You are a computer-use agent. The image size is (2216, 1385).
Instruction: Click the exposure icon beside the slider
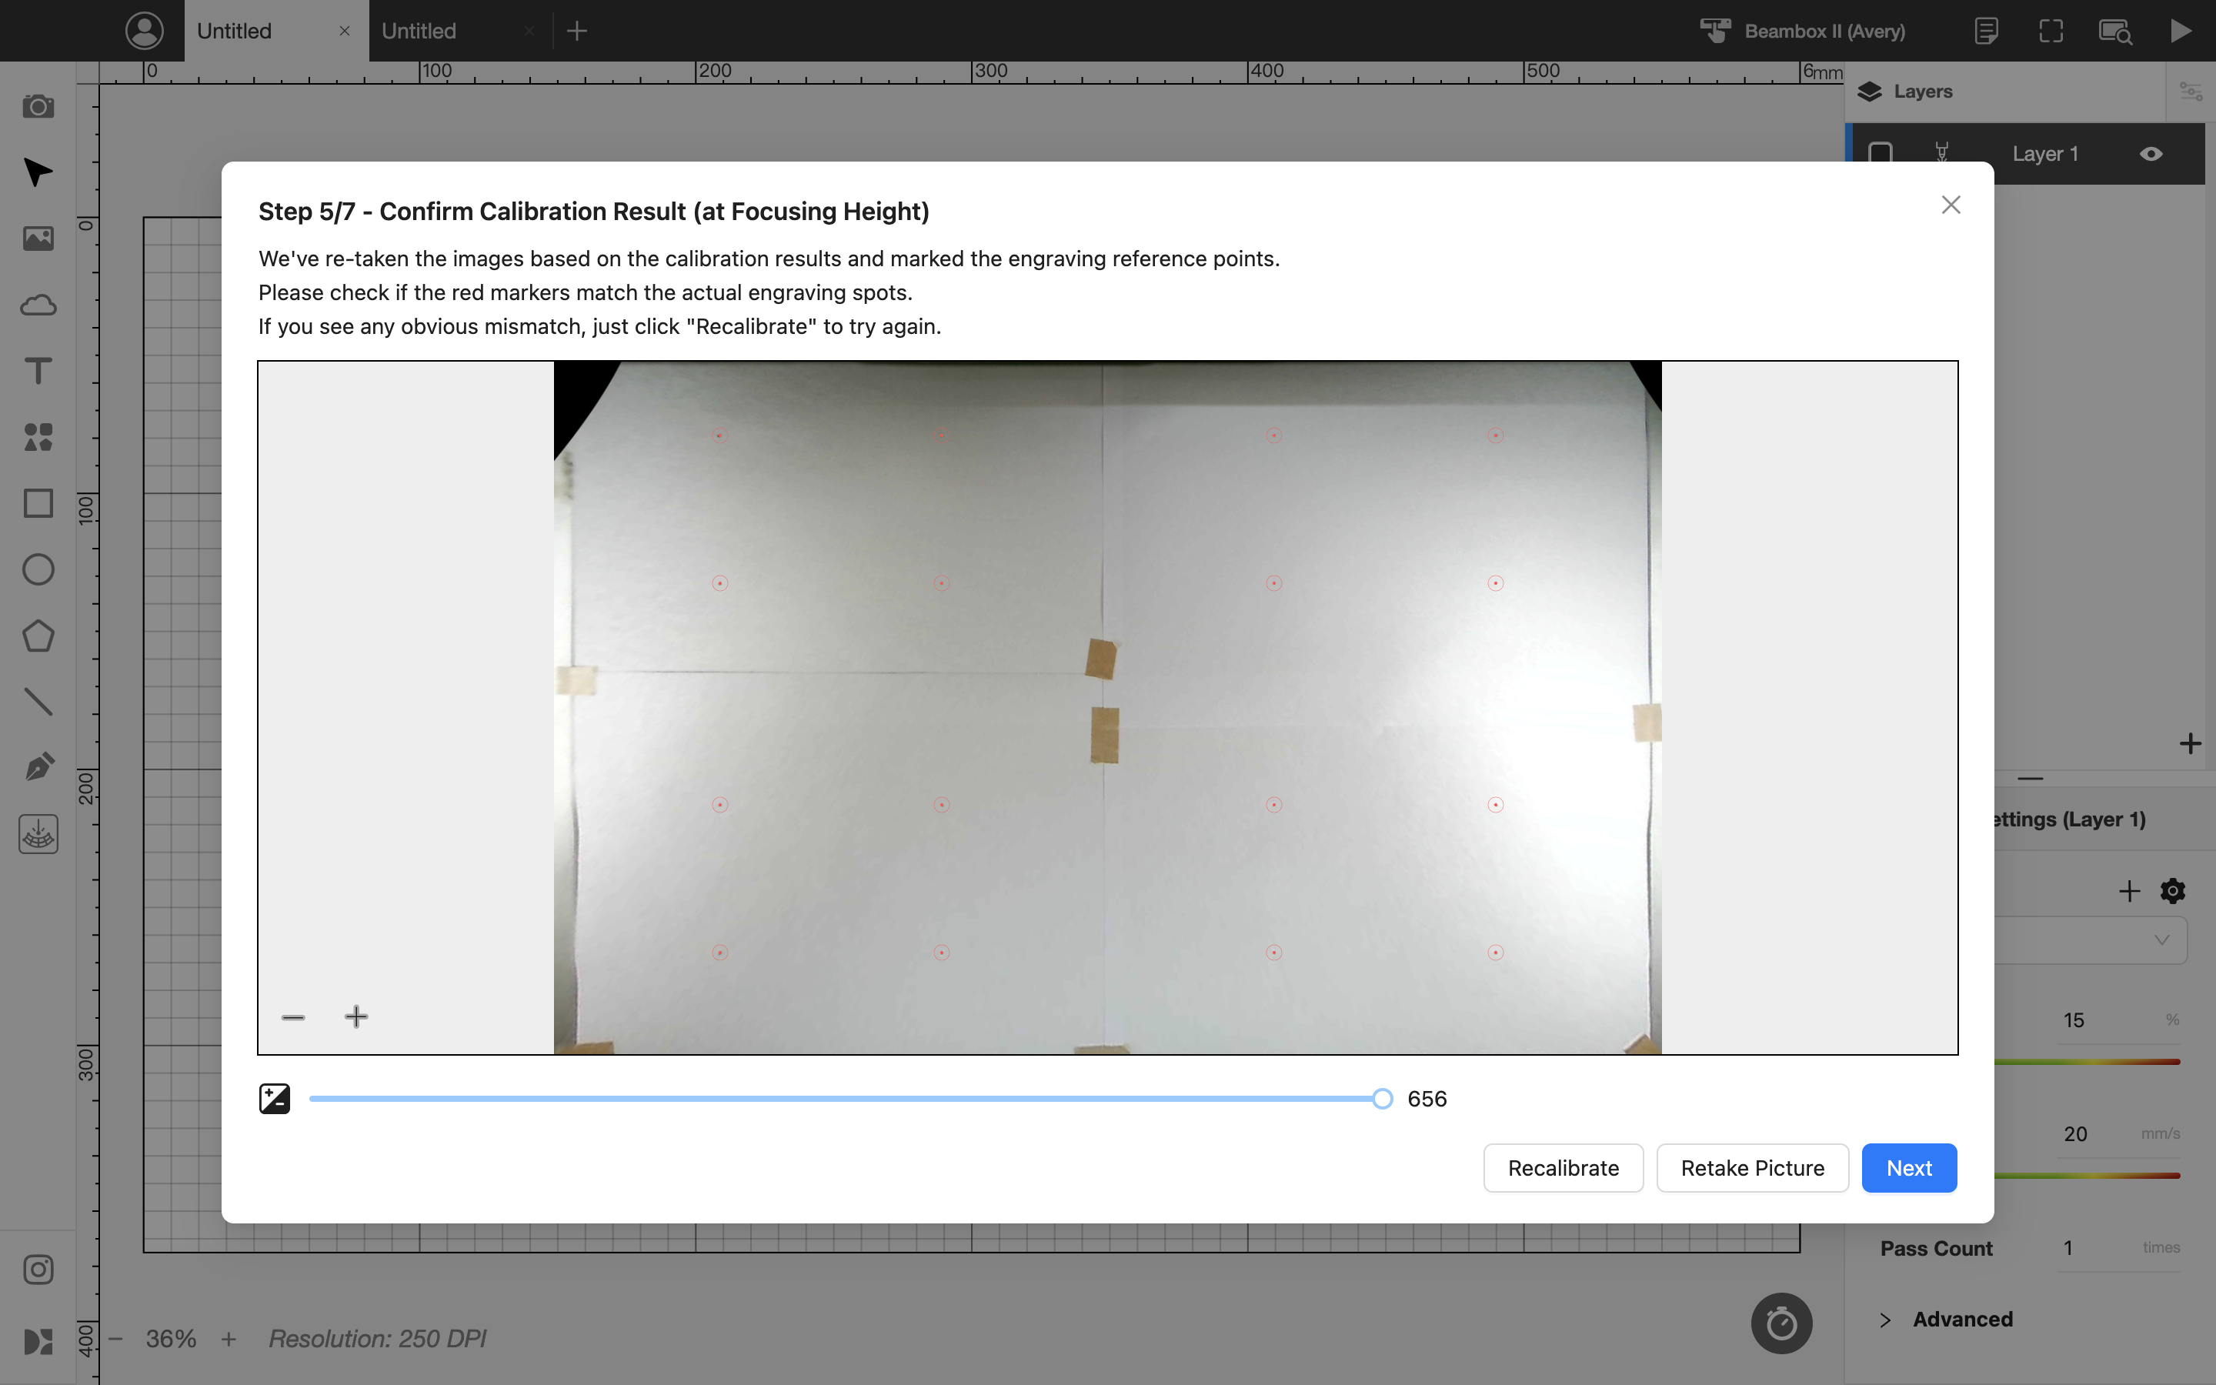[x=275, y=1098]
